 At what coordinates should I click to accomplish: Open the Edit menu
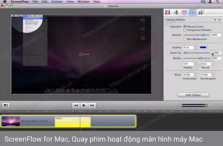coord(45,1)
